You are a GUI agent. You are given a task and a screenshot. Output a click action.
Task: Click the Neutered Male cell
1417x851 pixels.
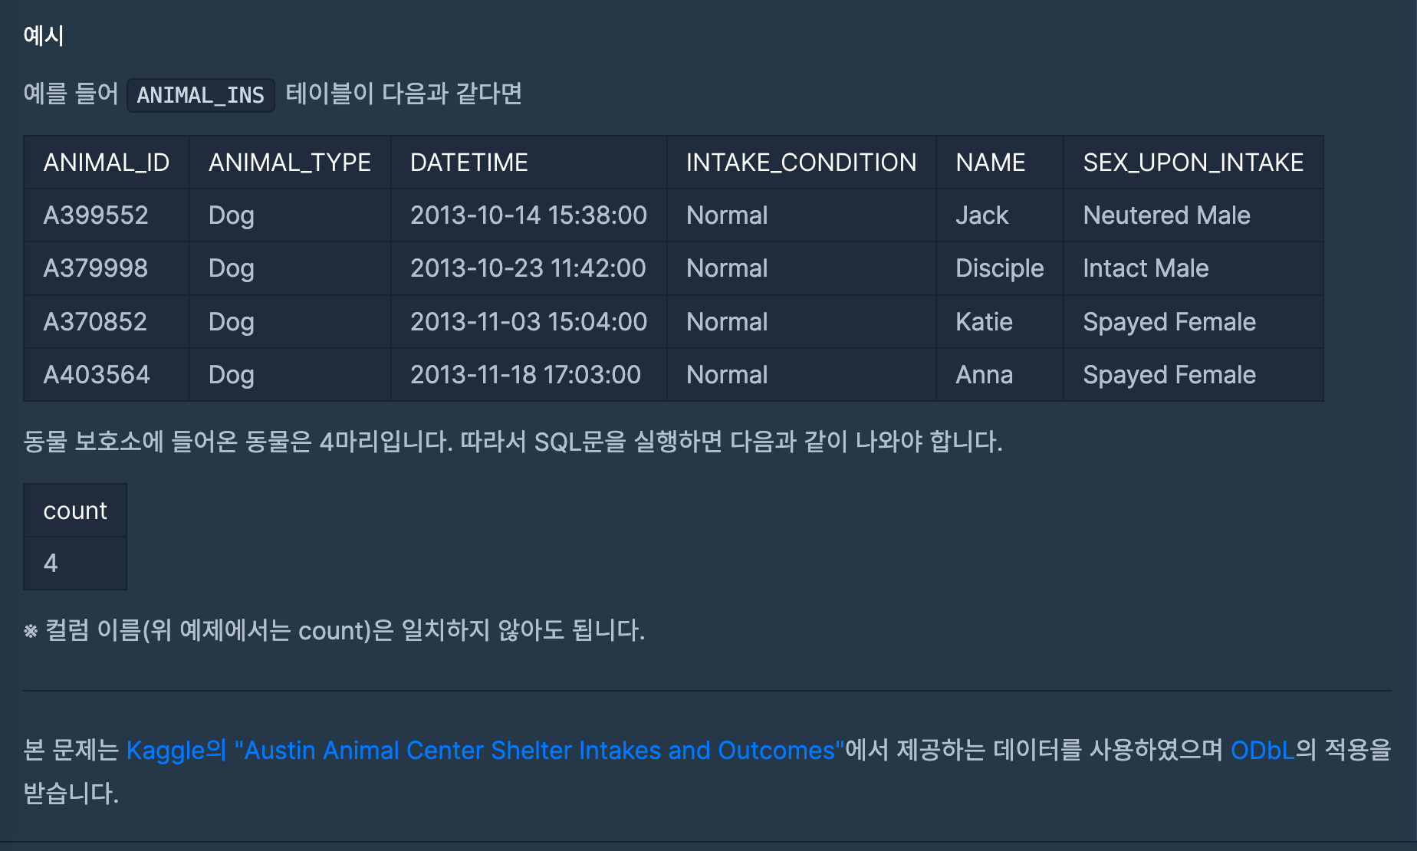point(1166,215)
